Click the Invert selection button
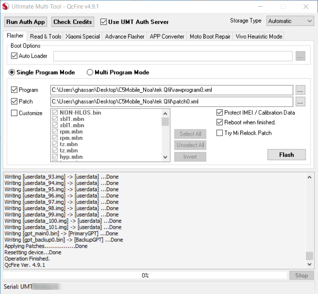The image size is (318, 294). coord(190,157)
